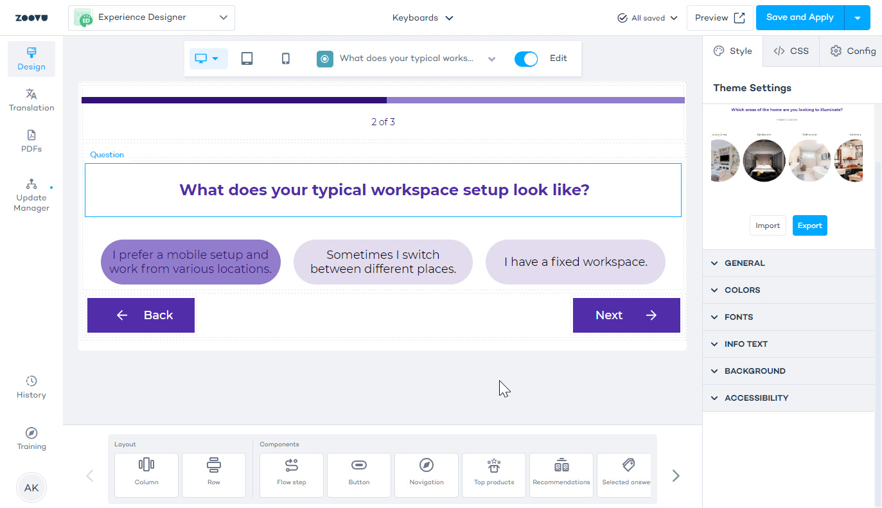
Task: Select the answer 'I have a fixed workspace'
Action: 575,261
